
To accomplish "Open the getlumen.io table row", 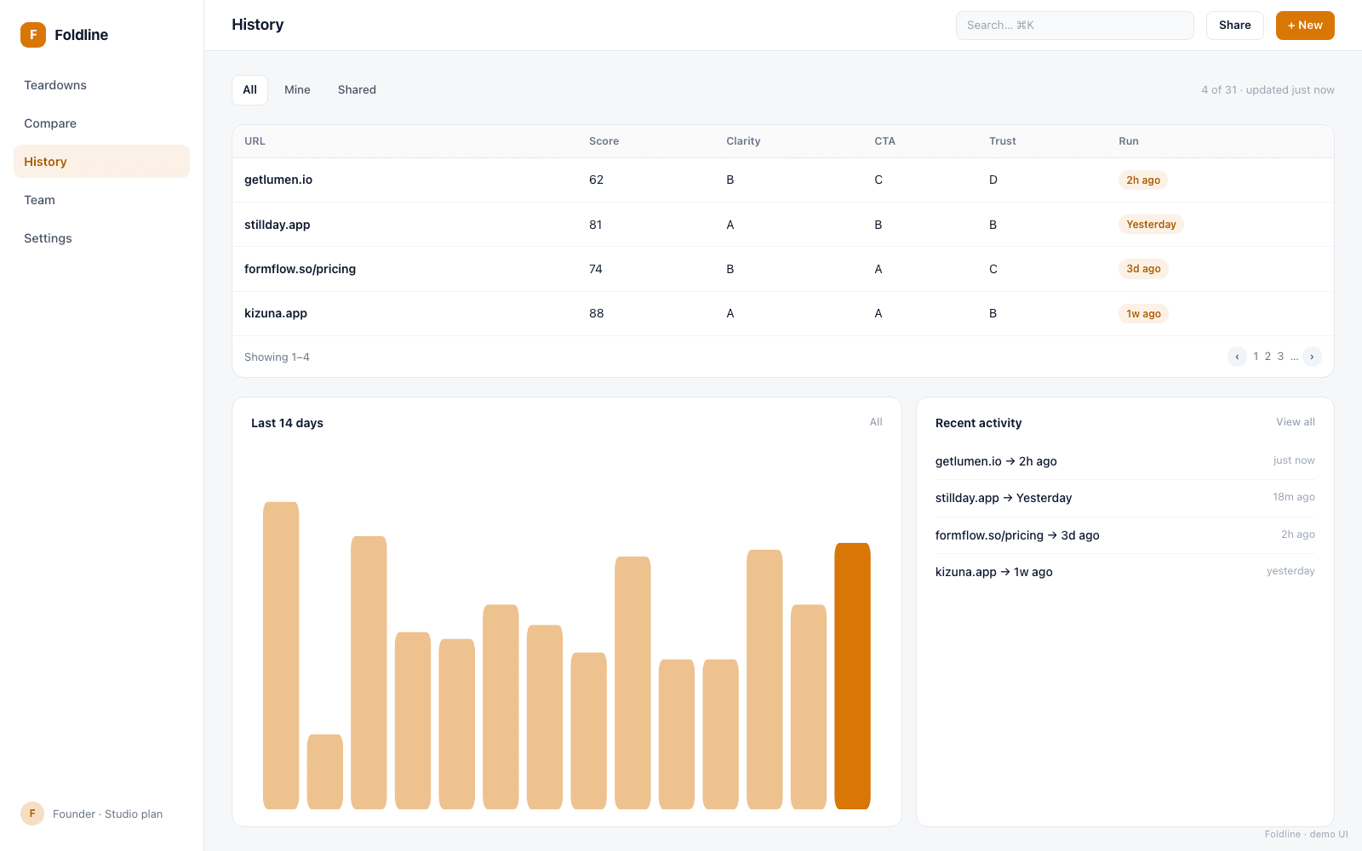I will point(782,180).
